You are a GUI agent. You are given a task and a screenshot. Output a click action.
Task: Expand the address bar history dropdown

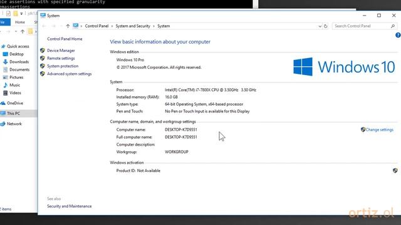(x=320, y=26)
